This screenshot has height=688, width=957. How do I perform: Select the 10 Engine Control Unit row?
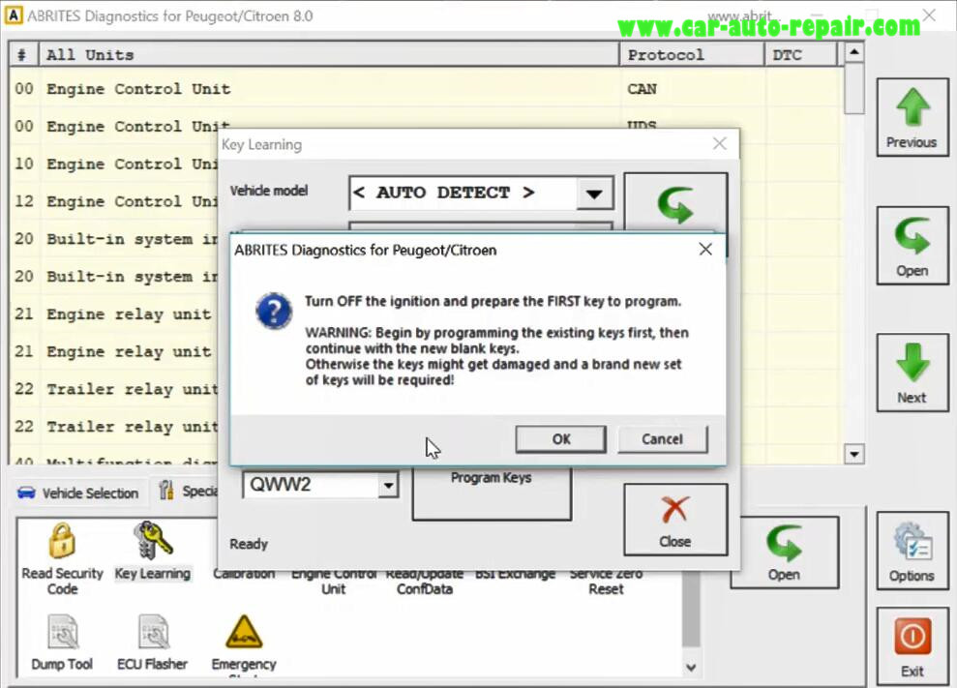pyautogui.click(x=114, y=165)
